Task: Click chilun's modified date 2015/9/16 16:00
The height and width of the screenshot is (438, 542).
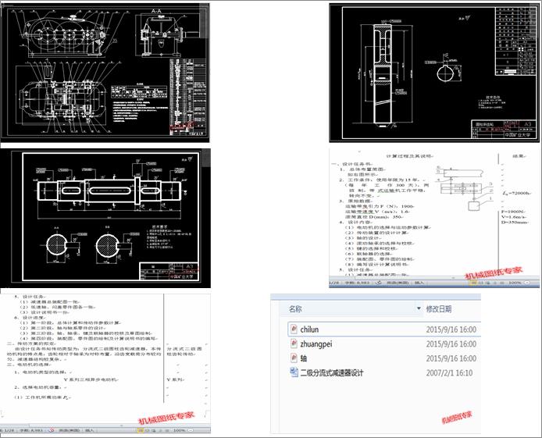Action: click(451, 329)
